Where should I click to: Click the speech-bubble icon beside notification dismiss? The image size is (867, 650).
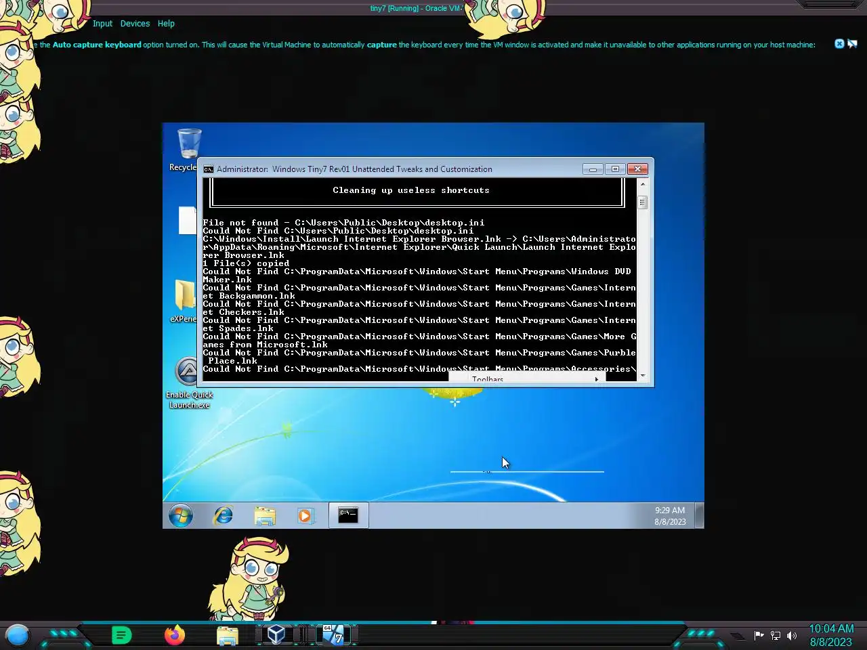coord(852,44)
